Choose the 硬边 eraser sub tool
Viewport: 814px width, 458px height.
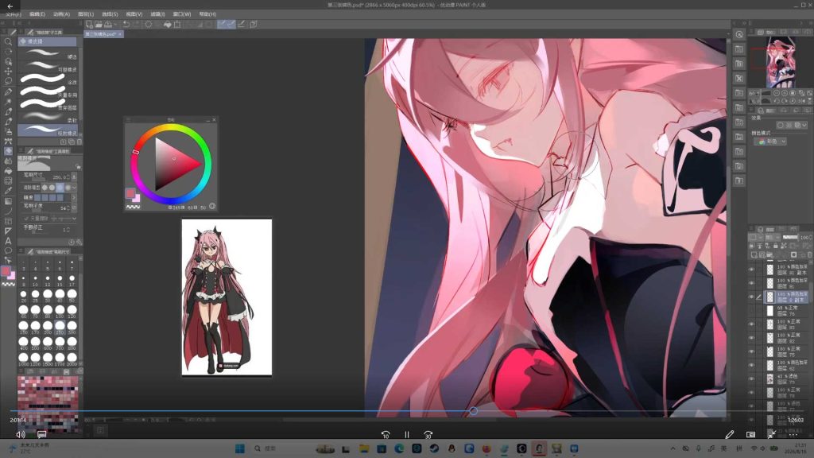coord(48,53)
